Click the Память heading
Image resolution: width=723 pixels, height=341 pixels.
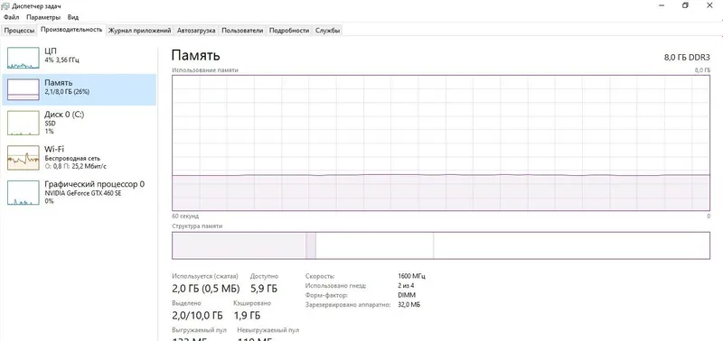tap(195, 55)
